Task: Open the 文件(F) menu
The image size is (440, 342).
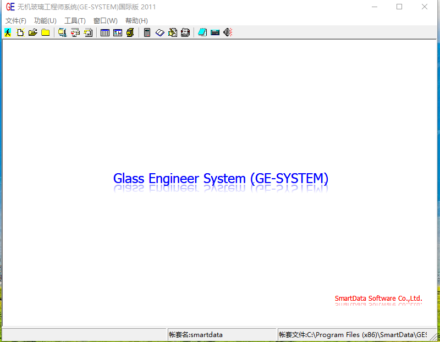Action: point(16,21)
